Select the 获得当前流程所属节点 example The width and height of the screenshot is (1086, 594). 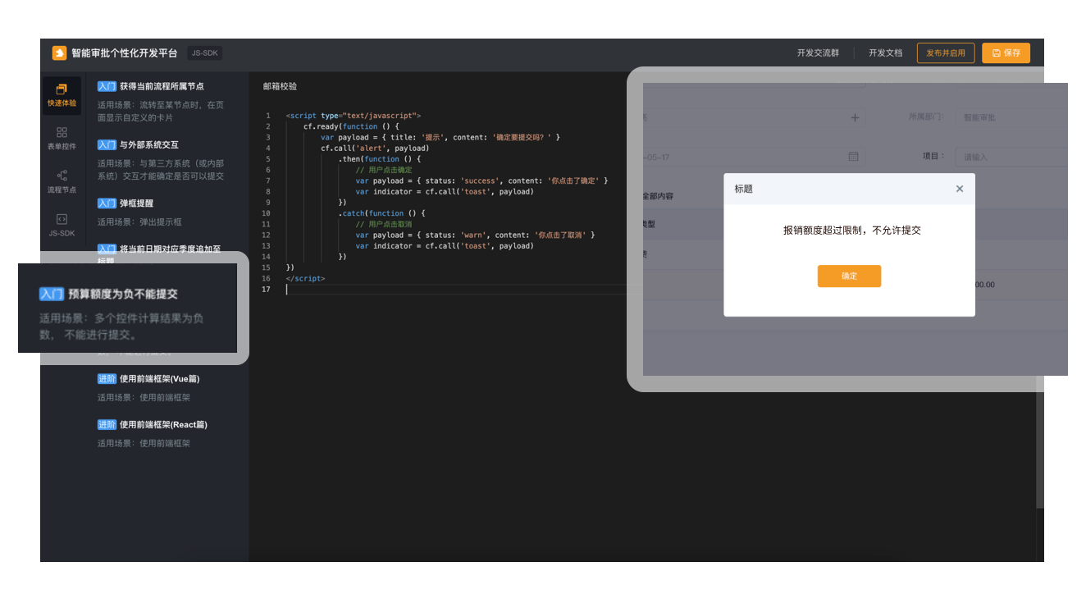(x=161, y=86)
